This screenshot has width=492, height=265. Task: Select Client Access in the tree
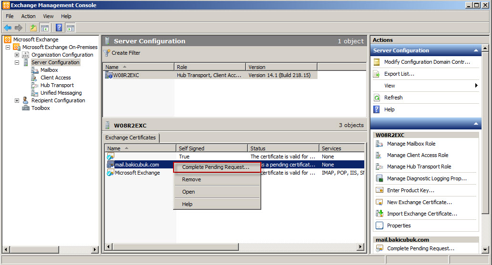(55, 78)
